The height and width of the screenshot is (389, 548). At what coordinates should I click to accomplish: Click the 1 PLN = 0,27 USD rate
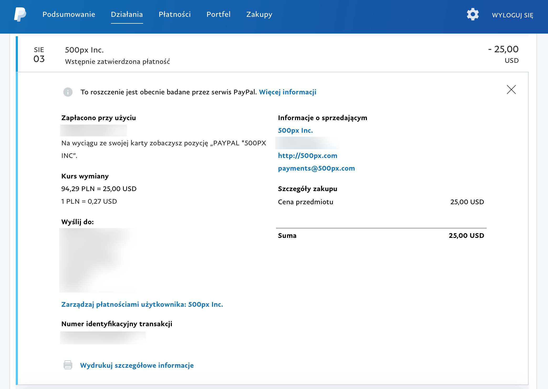click(x=89, y=201)
